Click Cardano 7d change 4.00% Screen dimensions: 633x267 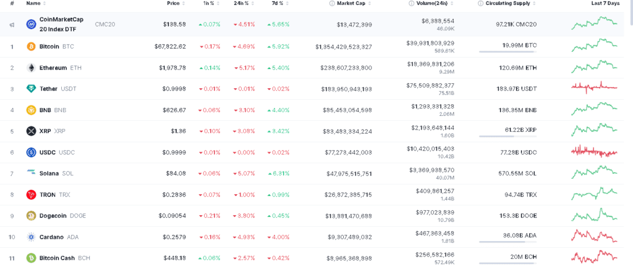[279, 237]
